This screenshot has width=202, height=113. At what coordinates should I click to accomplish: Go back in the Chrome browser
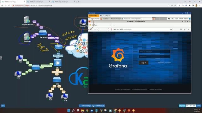(x=2, y=6)
